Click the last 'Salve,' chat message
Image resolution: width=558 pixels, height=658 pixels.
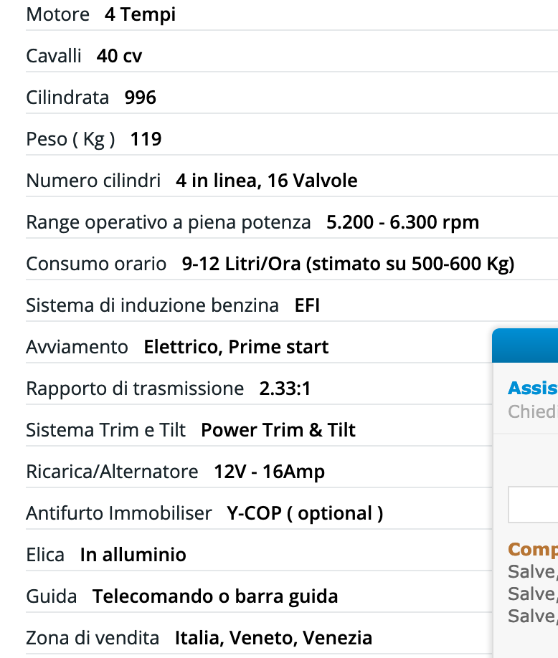[532, 616]
